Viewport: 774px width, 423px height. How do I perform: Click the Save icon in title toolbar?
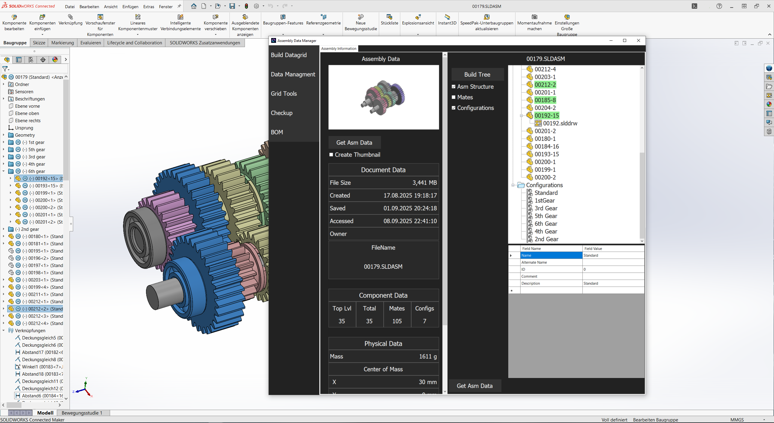(x=232, y=6)
